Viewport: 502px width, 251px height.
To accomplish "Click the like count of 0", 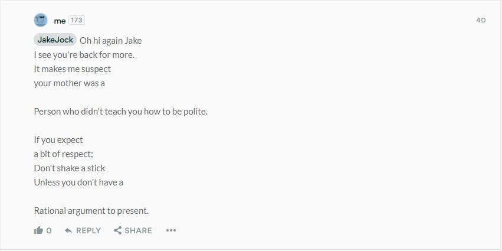I will pos(49,230).
